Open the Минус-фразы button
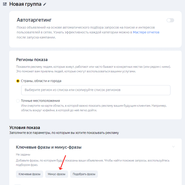Image resolution: width=185 pixels, height=185 pixels. pos(57,174)
